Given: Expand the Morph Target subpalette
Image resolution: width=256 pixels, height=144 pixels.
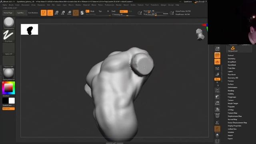Looking at the screenshot, I should coord(233,104).
